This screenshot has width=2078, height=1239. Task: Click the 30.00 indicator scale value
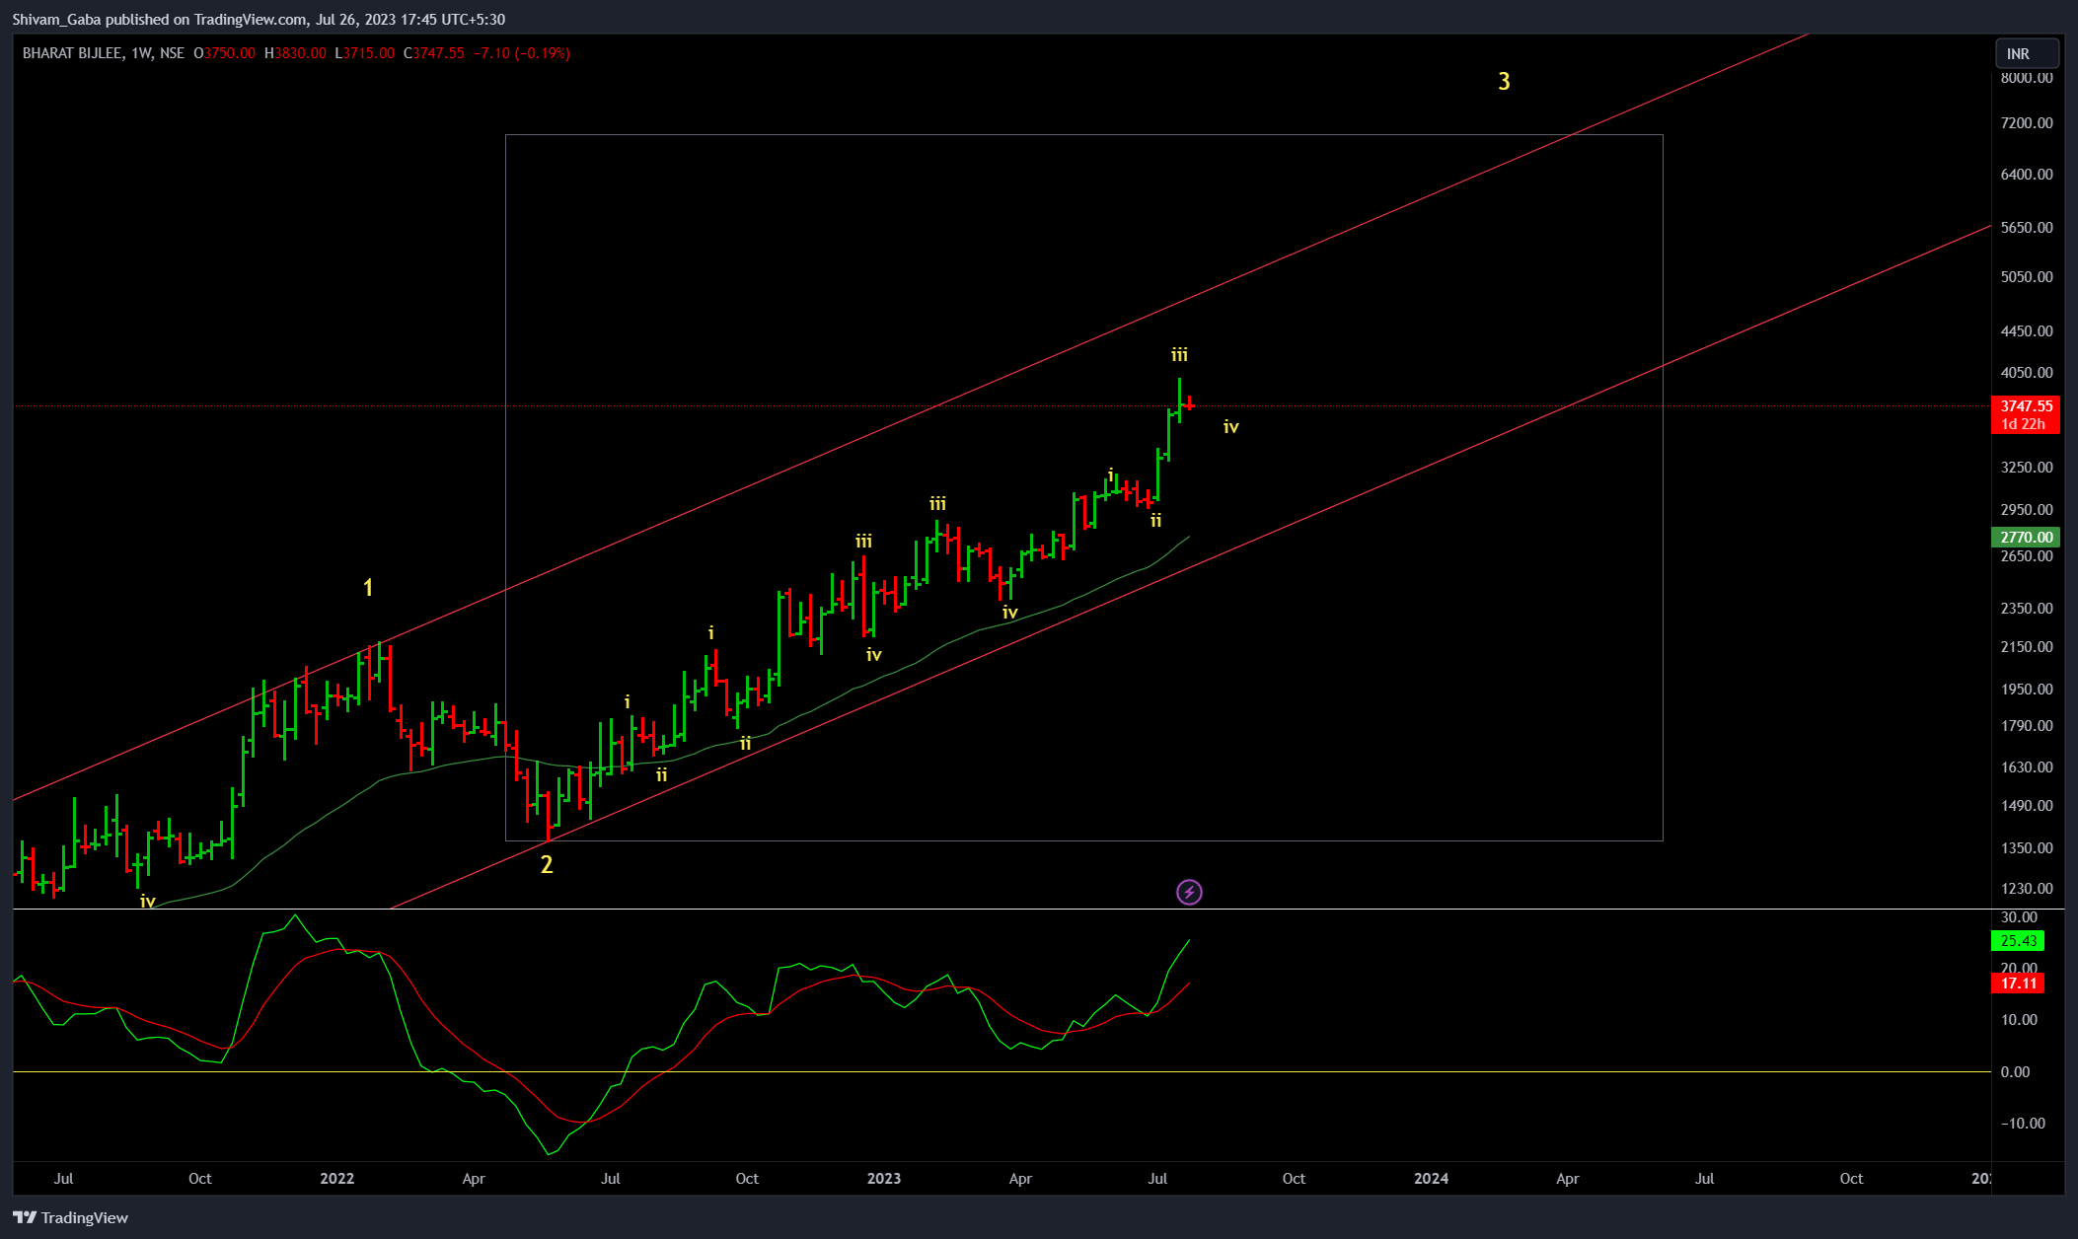(x=2019, y=916)
